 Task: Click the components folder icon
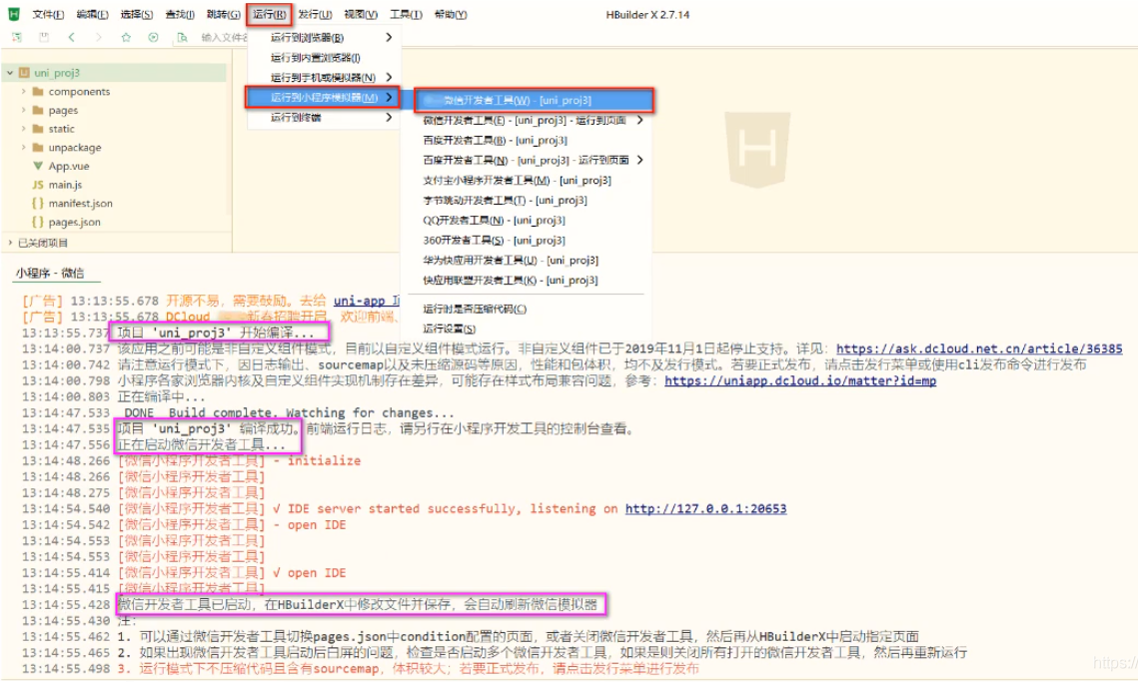pos(38,92)
